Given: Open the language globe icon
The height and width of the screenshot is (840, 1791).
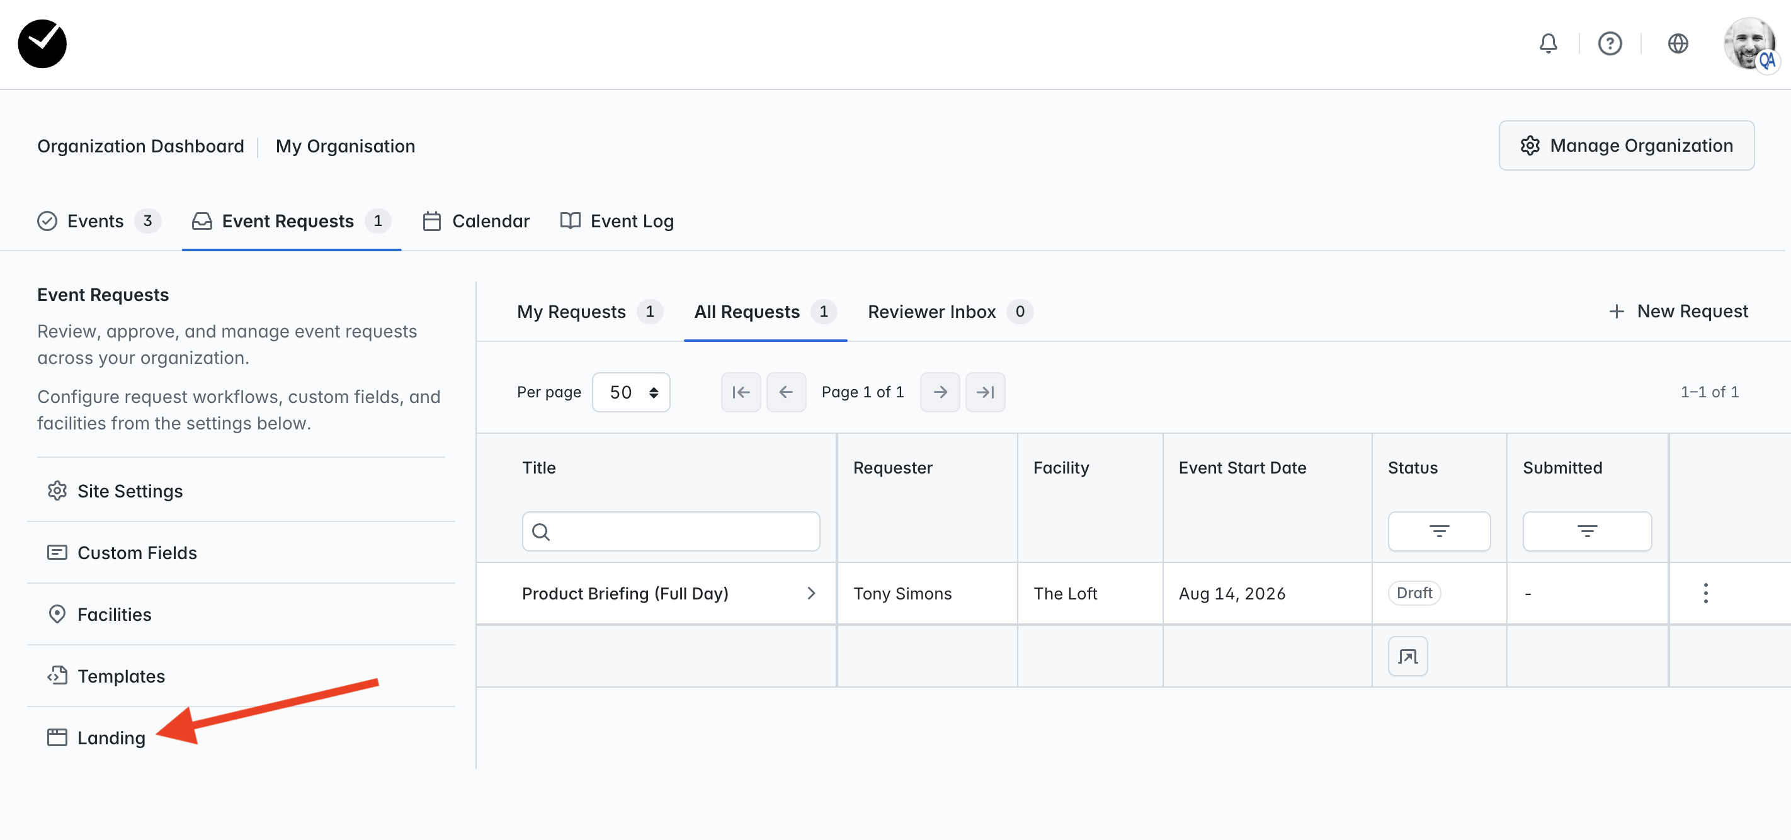Looking at the screenshot, I should 1678,44.
